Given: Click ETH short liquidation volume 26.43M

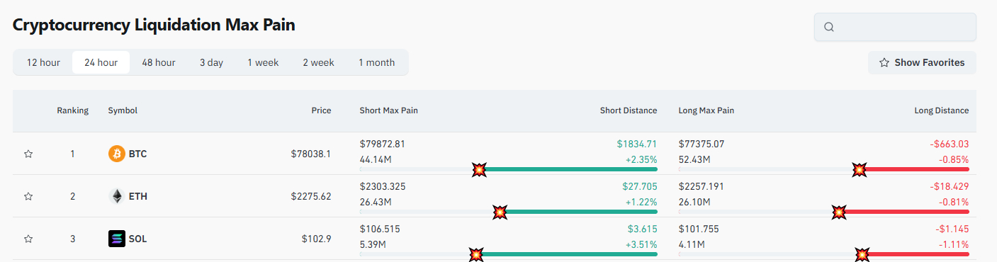Looking at the screenshot, I should tap(376, 202).
